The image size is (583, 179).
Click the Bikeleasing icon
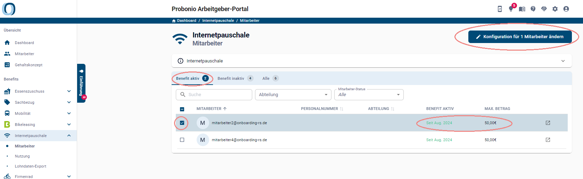(x=7, y=125)
